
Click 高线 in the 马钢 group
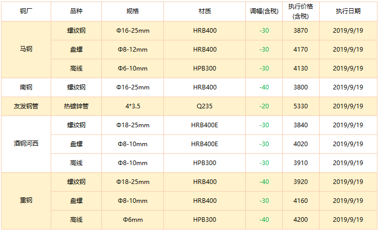(76, 68)
